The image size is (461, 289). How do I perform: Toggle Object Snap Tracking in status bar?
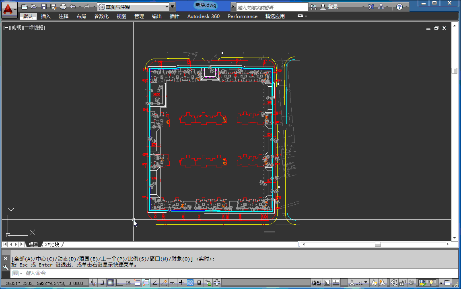pyautogui.click(x=154, y=283)
